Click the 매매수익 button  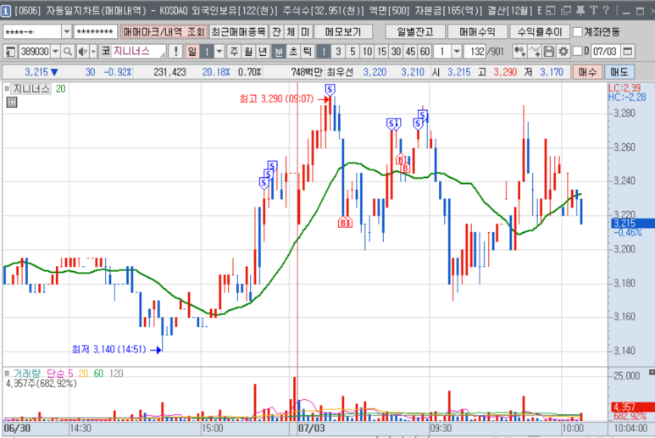(x=477, y=31)
